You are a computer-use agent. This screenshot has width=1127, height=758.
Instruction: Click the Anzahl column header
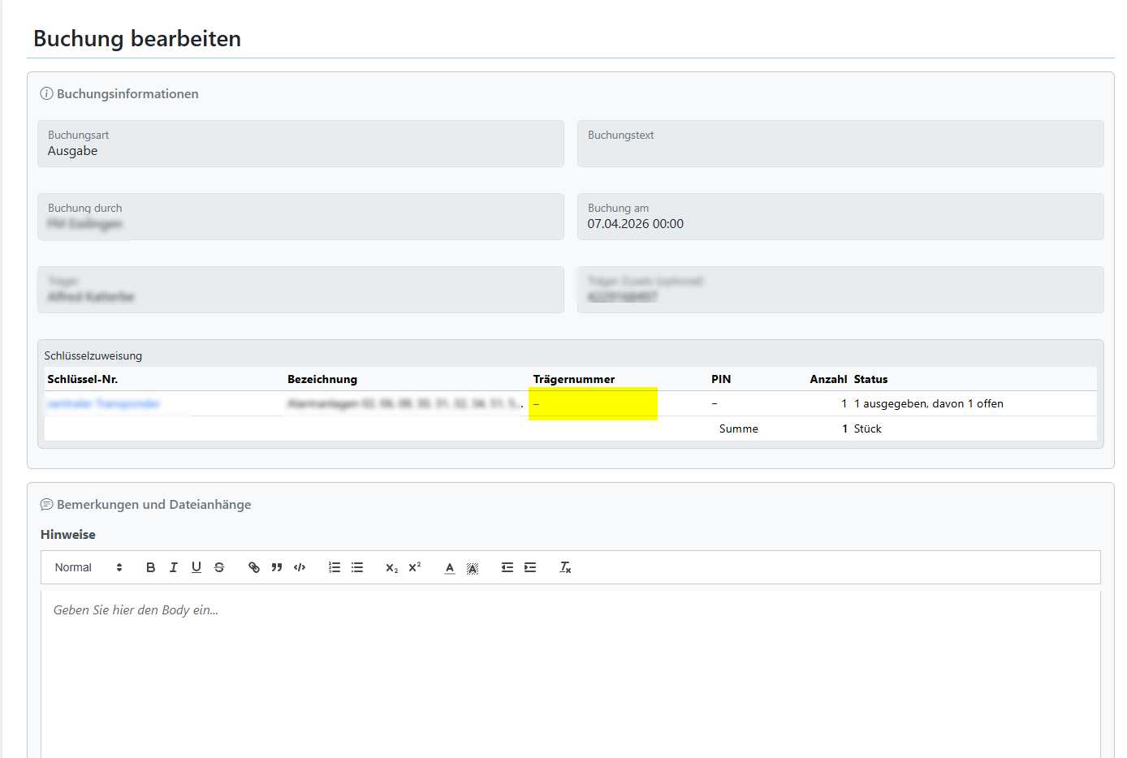pos(828,379)
